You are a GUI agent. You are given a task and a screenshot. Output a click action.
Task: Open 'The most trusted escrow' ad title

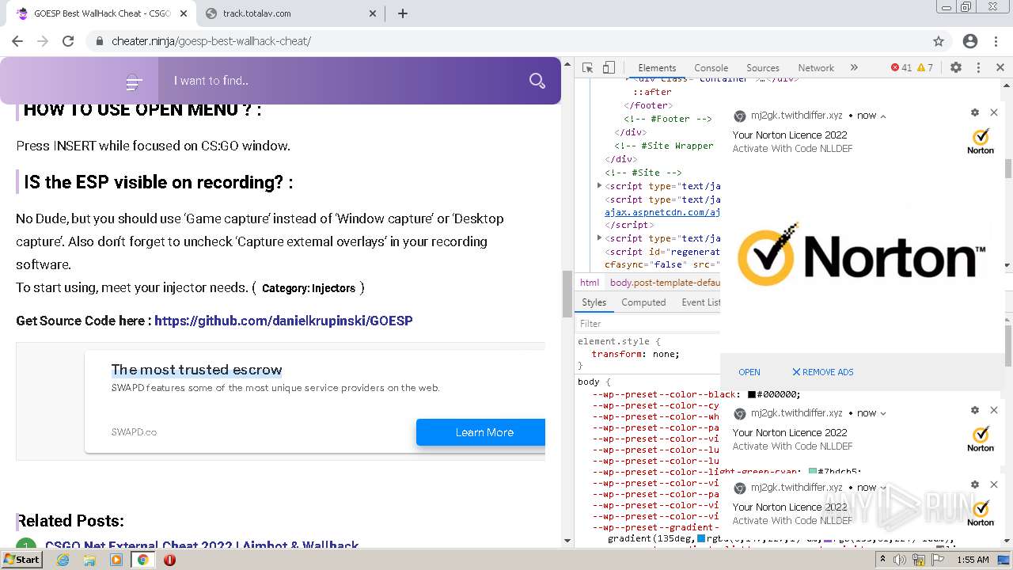[196, 370]
